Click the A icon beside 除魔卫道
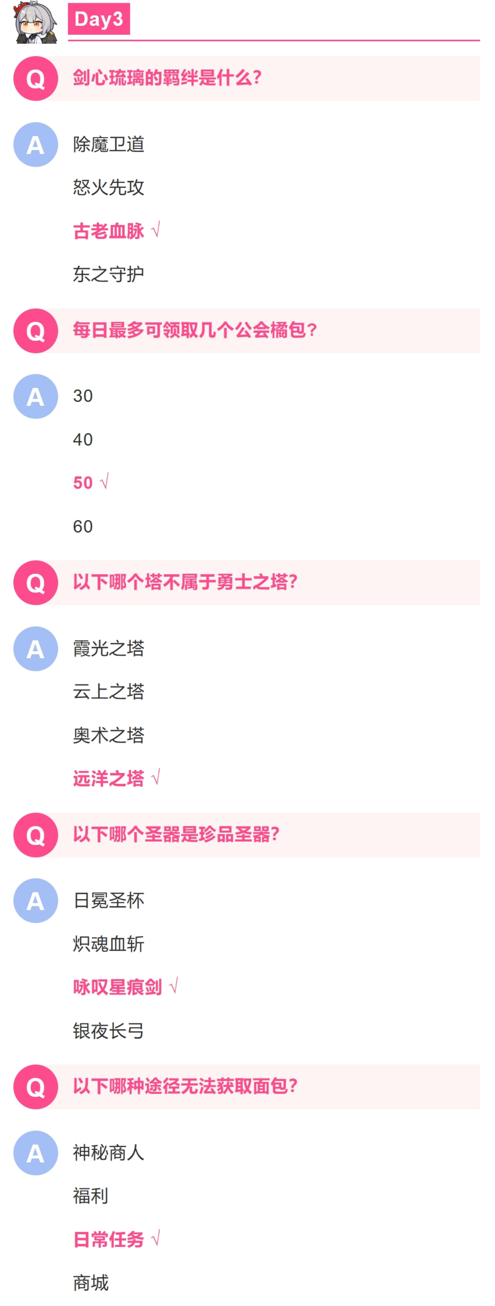The width and height of the screenshot is (495, 1306). pos(36,144)
